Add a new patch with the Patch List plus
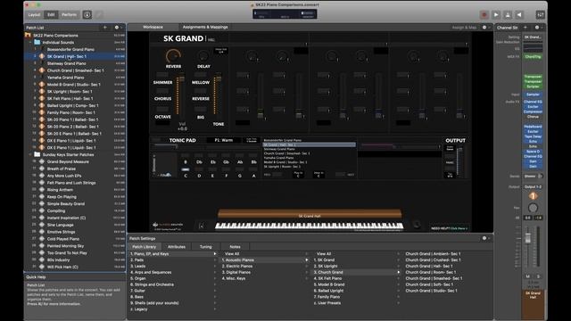Image resolution: width=571 pixels, height=321 pixels. pyautogui.click(x=105, y=28)
